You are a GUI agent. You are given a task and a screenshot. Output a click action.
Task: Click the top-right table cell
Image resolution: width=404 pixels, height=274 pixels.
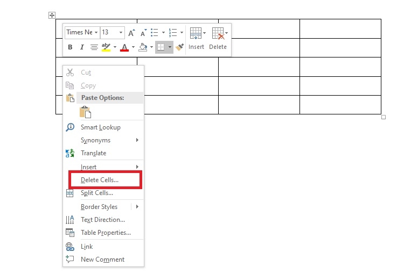[x=340, y=29]
